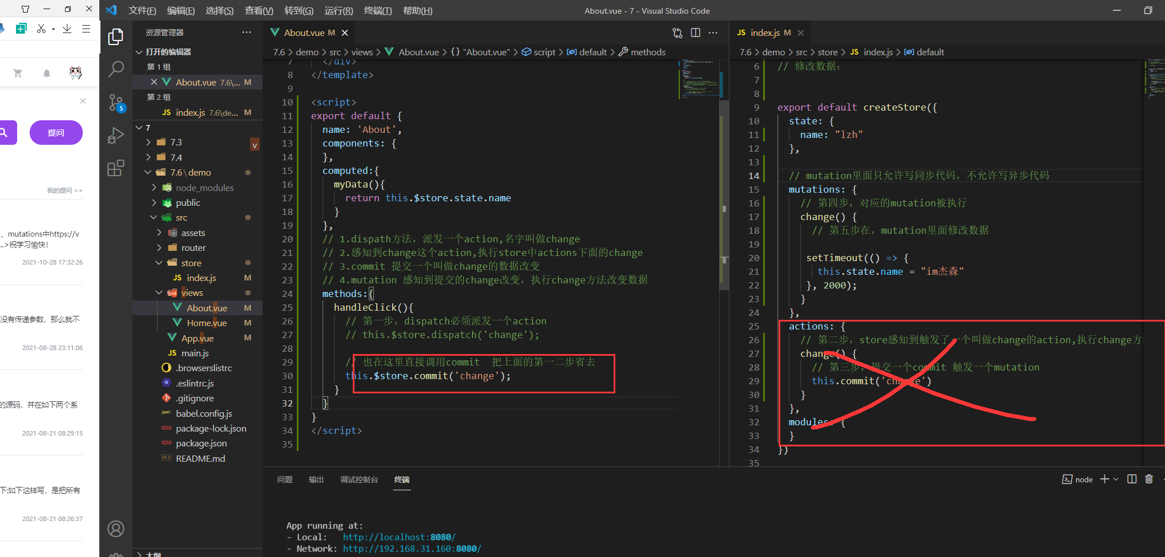Close About.vue in open editors list
Image resolution: width=1165 pixels, height=557 pixels.
coord(154,82)
